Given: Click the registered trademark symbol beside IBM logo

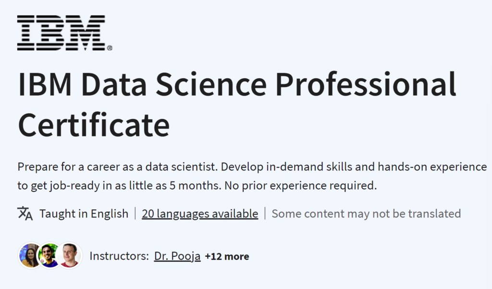Looking at the screenshot, I should pos(110,48).
